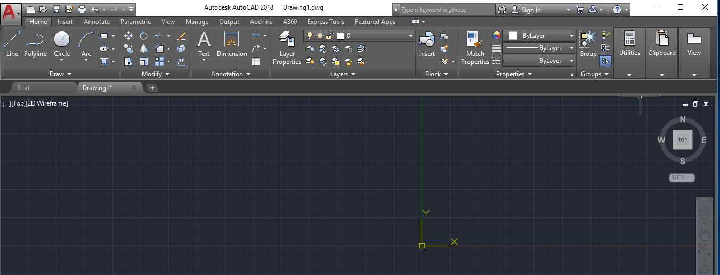Open the Circle tool flyout arrow
The height and width of the screenshot is (275, 720).
tap(62, 61)
